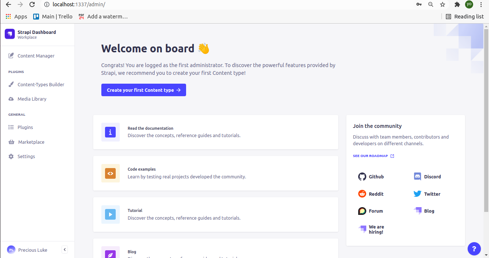Open the Apps bookmark shortcut
Screen dimensions: 489x258
17,16
